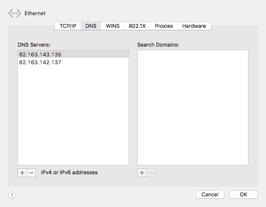266x207 pixels.
Task: Remove selected DNS server with minus button
Action: 31,173
